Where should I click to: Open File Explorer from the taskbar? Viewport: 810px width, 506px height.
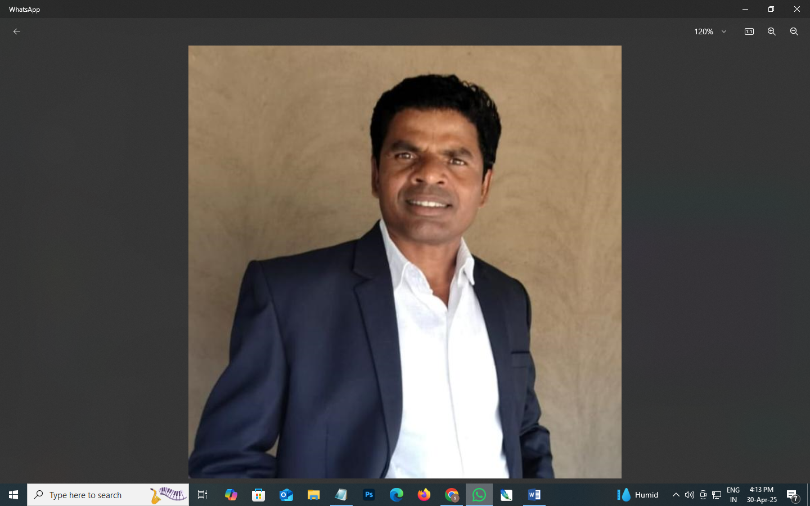tap(313, 495)
